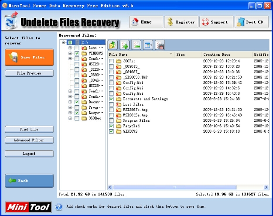Check the Program Files checkbox in file list
The image size is (273, 216).
point(112,120)
